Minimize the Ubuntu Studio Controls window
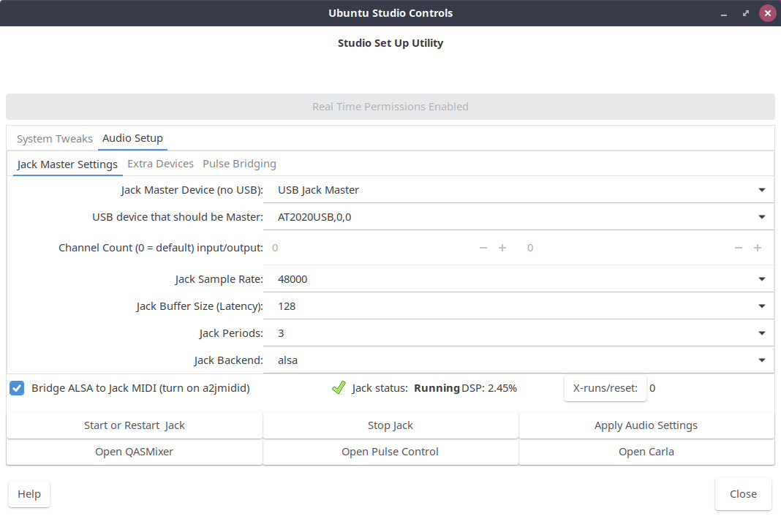 click(x=725, y=13)
